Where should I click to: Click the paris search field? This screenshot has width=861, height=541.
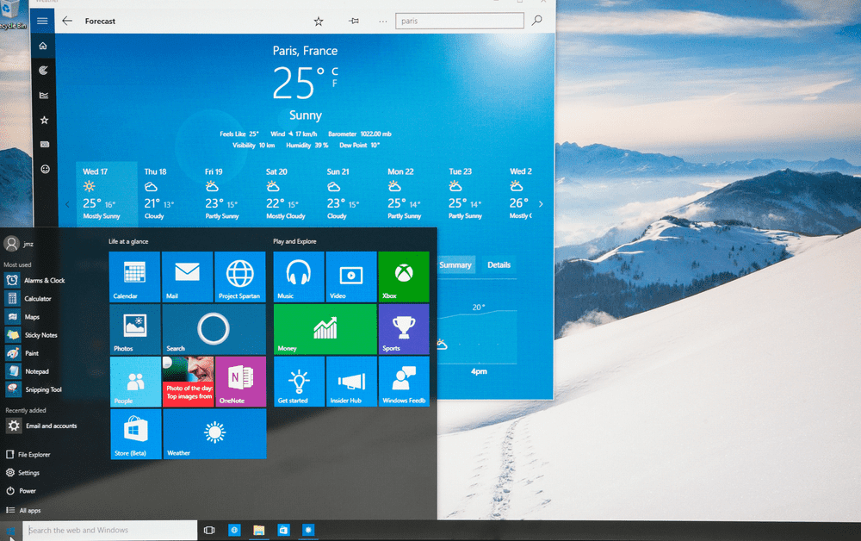(x=460, y=21)
